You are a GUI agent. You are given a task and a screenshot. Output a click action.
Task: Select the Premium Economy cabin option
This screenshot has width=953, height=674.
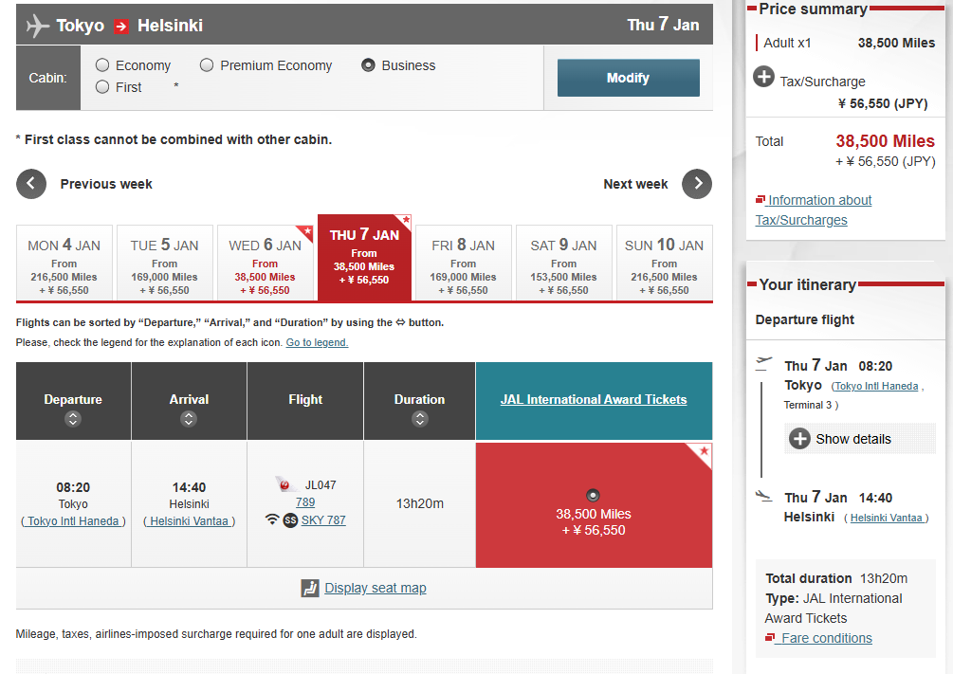pyautogui.click(x=207, y=65)
